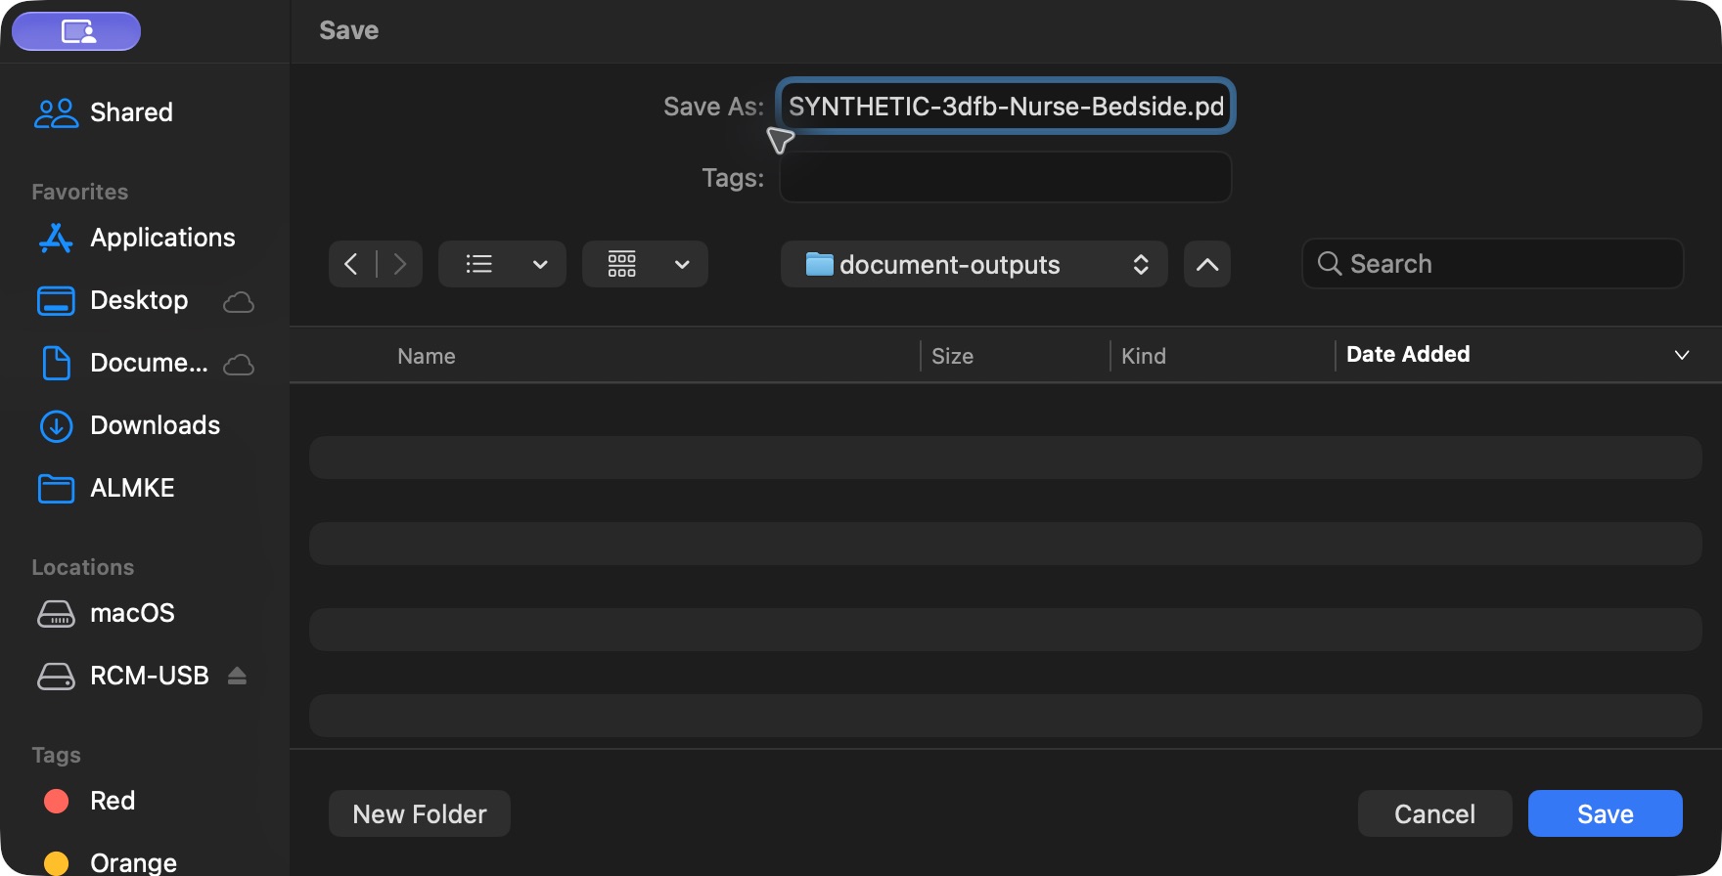This screenshot has height=876, width=1722.
Task: Open the Shared sidebar item
Action: 104,112
